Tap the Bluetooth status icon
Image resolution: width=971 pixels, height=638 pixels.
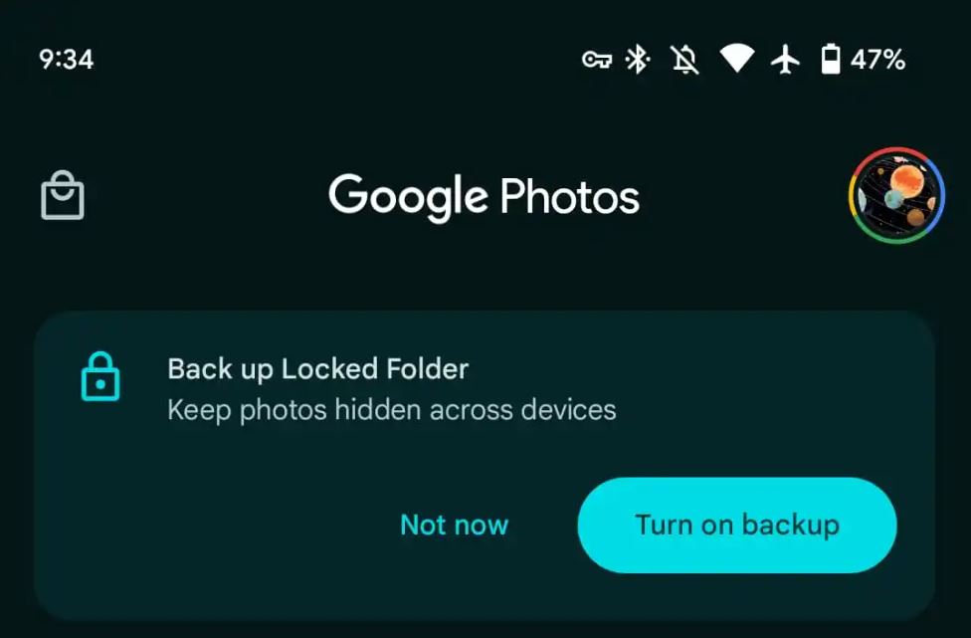pos(637,60)
